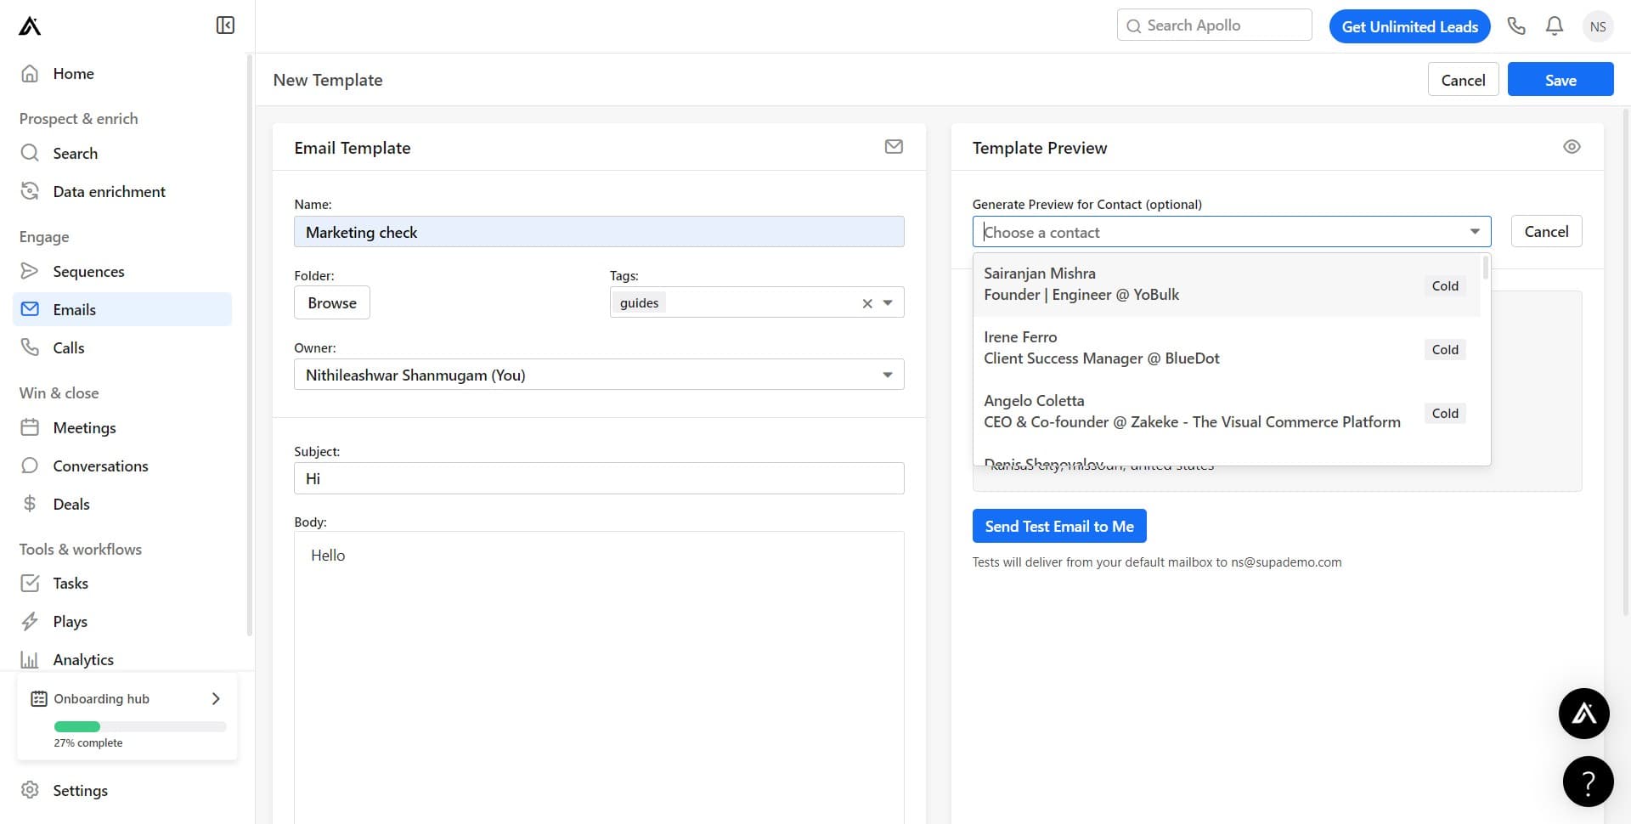Open the Emails section in sidebar
Image resolution: width=1631 pixels, height=824 pixels.
click(x=75, y=309)
